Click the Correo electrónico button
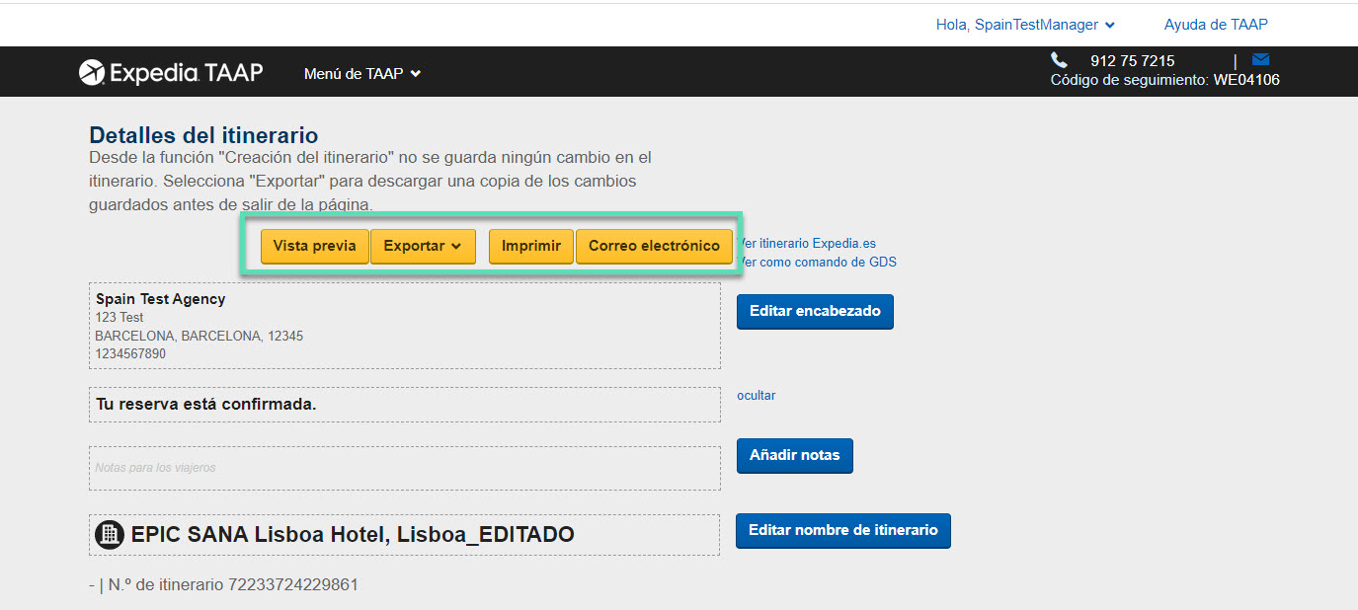 [654, 246]
